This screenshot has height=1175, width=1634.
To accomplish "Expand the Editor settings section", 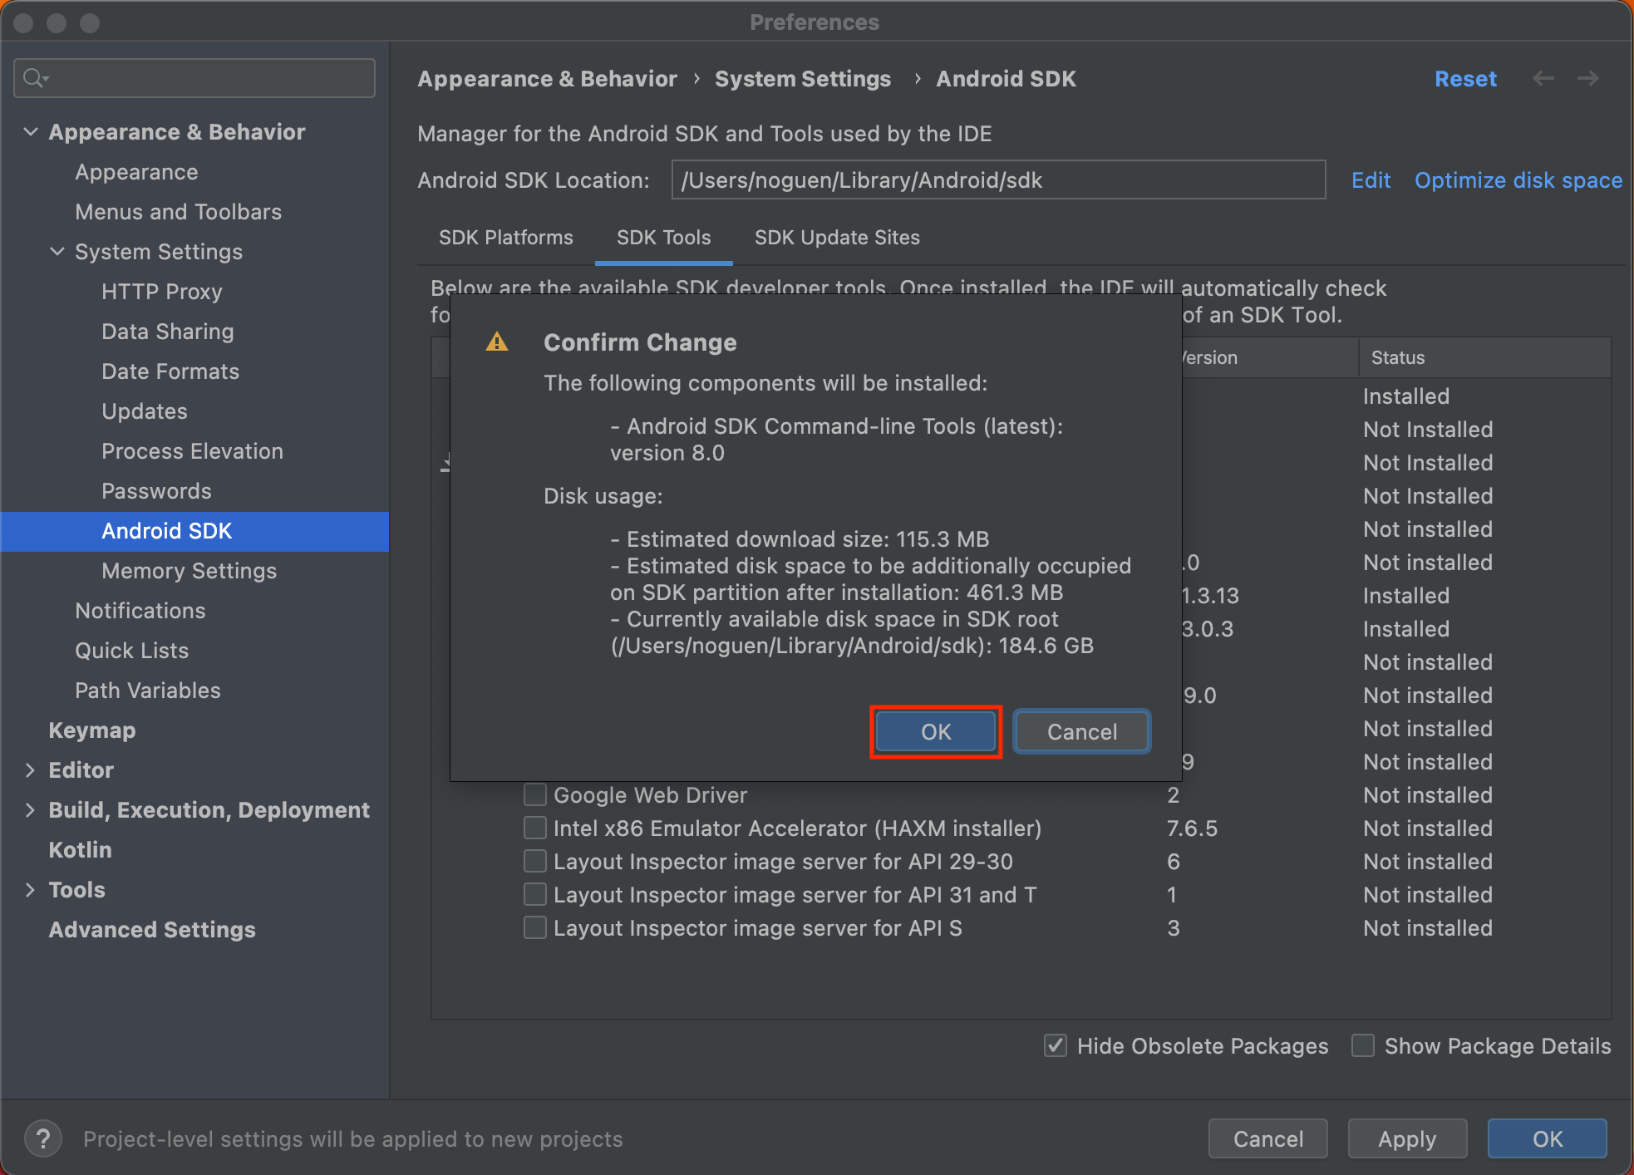I will (x=31, y=770).
